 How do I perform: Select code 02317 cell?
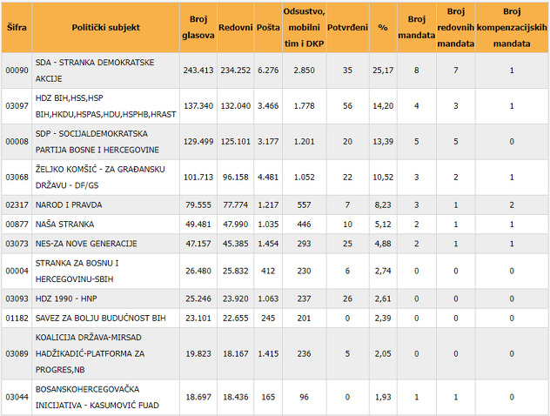[x=17, y=205]
